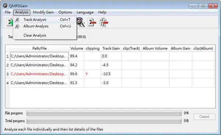
Task: Click the Track Gain column header
Action: pyautogui.click(x=111, y=49)
